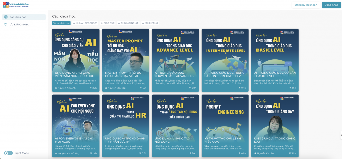Click the Đăng nhập button
The width and height of the screenshot is (342, 159).
[331, 5]
